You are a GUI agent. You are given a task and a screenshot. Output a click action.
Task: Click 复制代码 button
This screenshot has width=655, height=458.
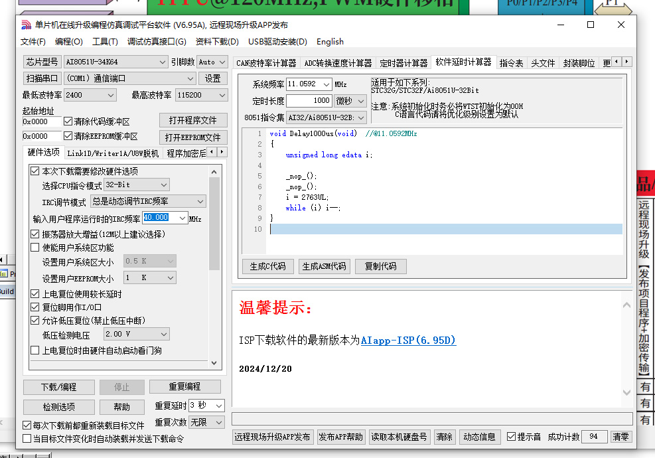click(x=380, y=266)
